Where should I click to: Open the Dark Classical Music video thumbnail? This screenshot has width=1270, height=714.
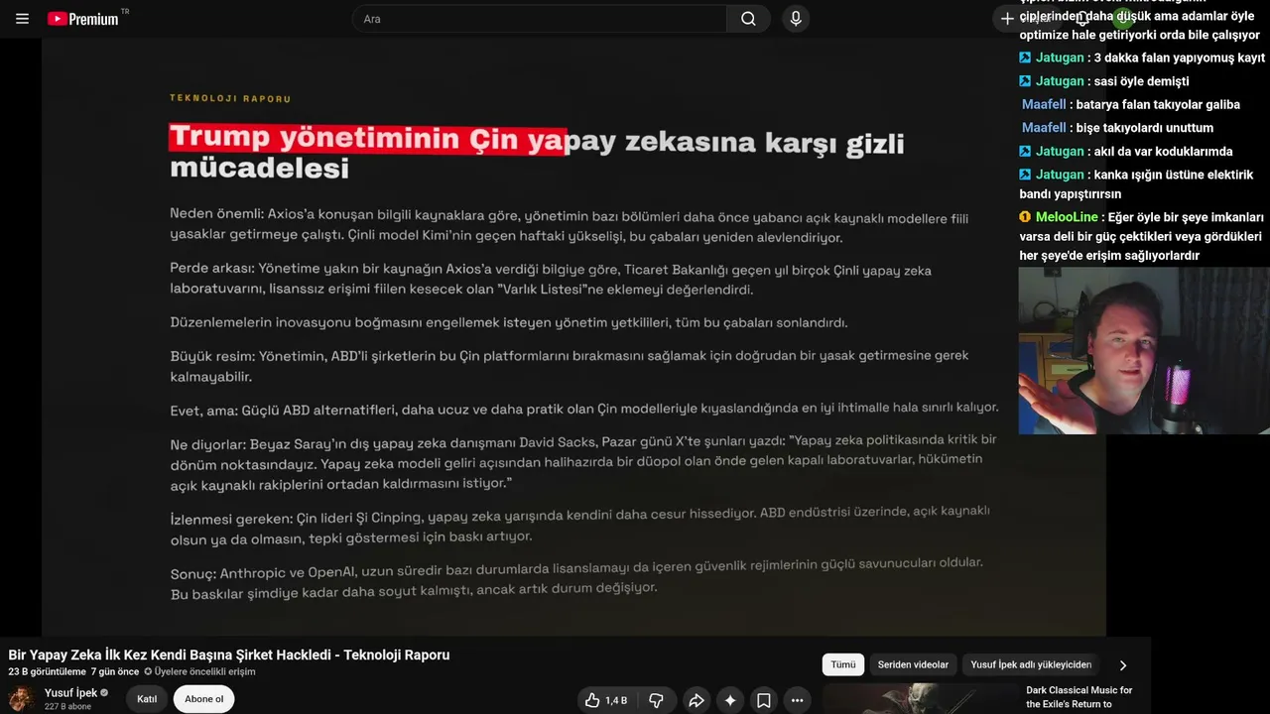(x=919, y=699)
